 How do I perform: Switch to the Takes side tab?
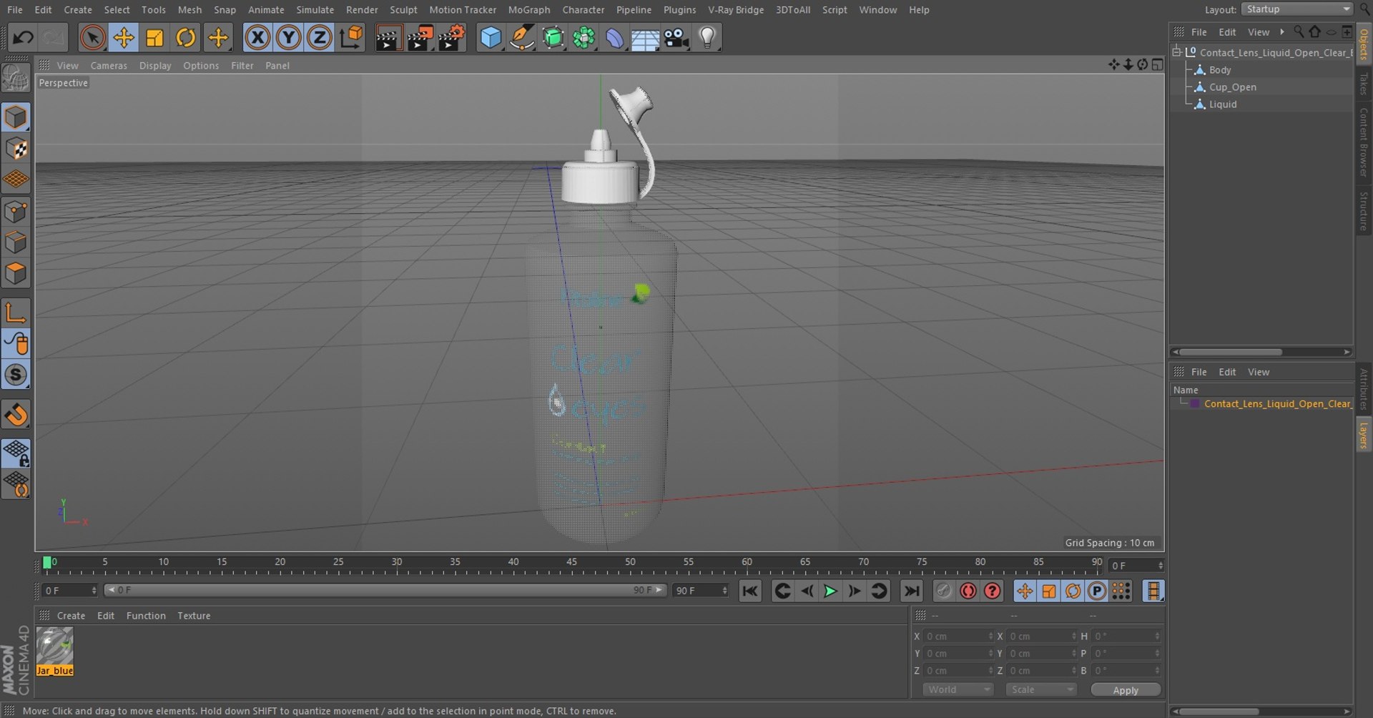tap(1364, 84)
